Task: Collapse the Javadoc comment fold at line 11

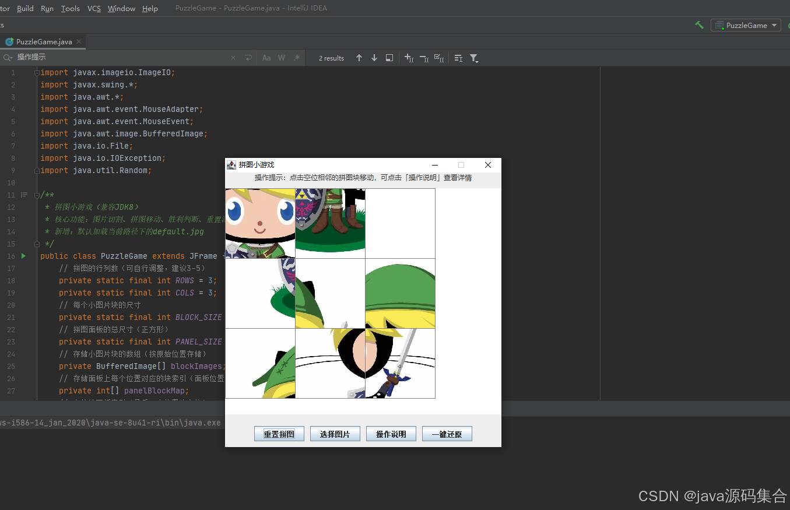Action: click(37, 195)
